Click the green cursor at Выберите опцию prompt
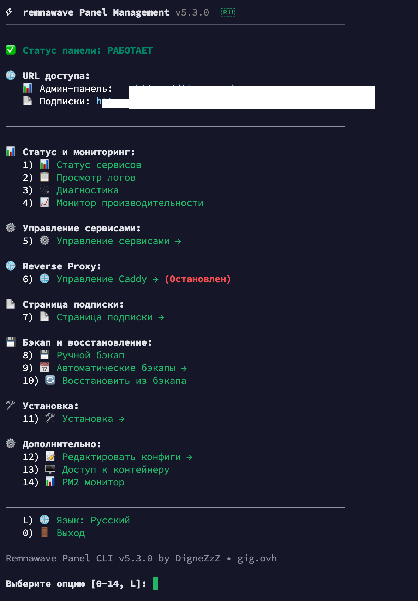418x601 pixels. [x=155, y=583]
